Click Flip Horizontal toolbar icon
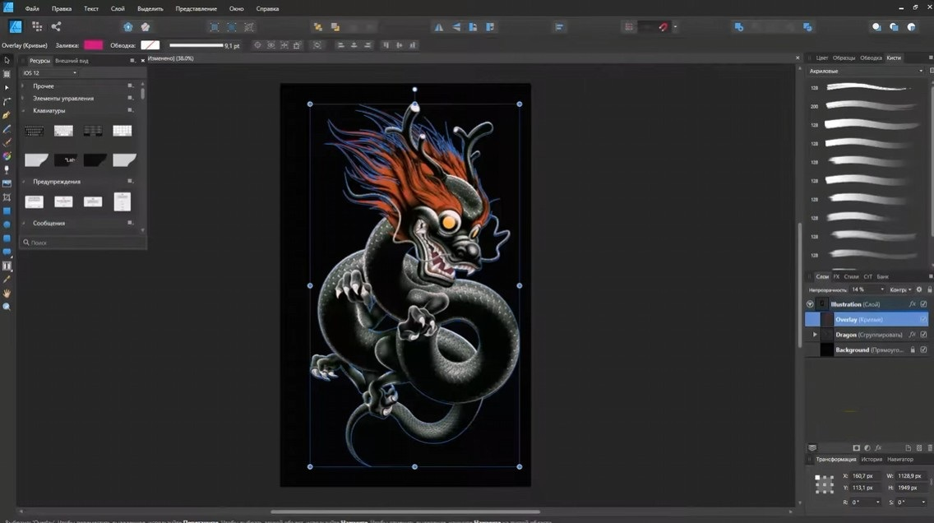This screenshot has height=523, width=934. tap(438, 27)
